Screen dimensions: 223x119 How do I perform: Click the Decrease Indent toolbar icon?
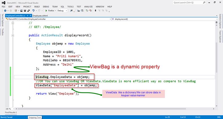tap(78, 11)
